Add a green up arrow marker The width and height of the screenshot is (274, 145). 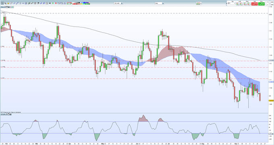tap(53, 3)
